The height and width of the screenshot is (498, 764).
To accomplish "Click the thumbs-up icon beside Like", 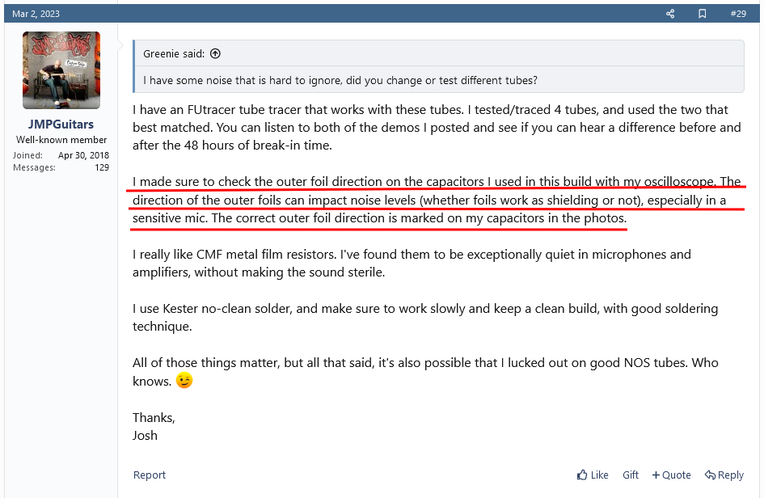I will (x=582, y=475).
